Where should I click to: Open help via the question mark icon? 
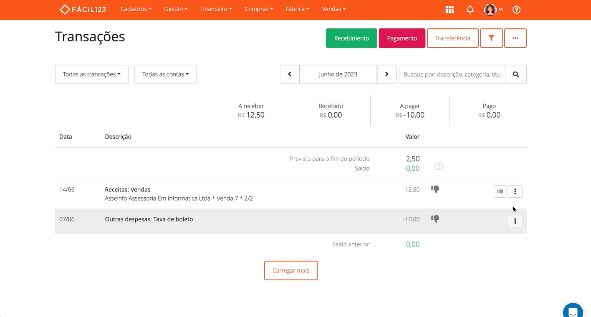click(516, 10)
